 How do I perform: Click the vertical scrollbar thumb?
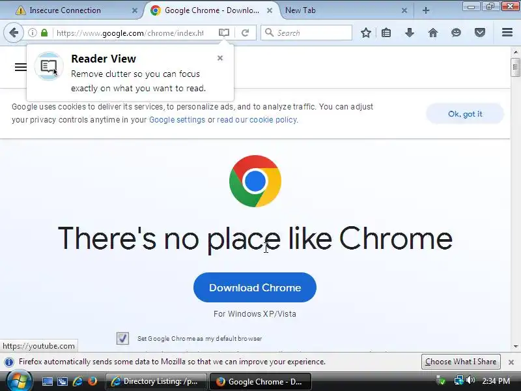click(515, 68)
